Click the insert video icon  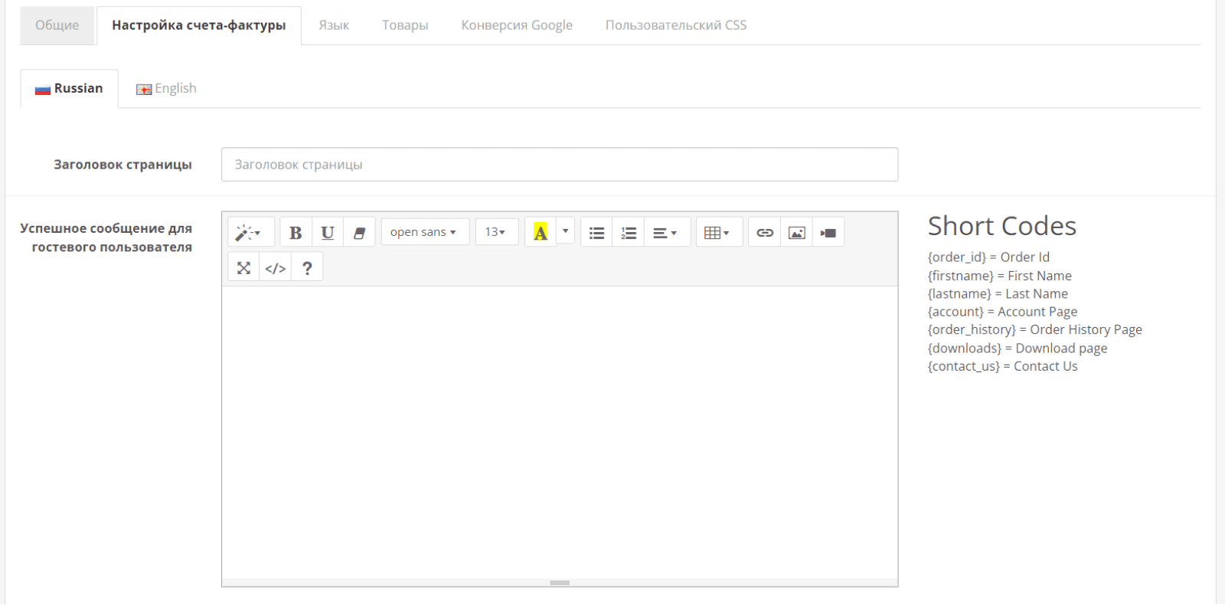[x=828, y=232]
